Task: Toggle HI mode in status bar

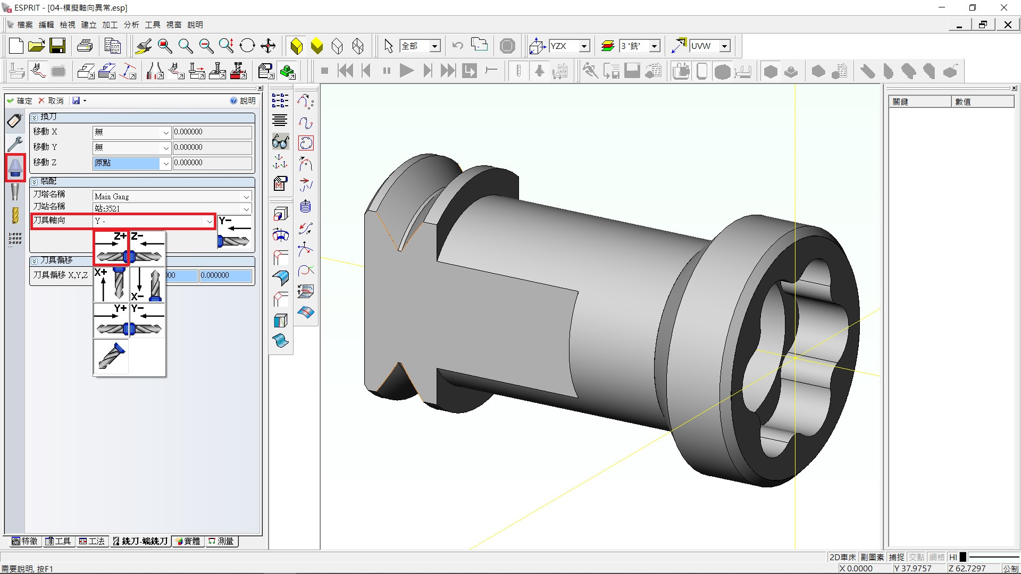Action: pos(953,557)
